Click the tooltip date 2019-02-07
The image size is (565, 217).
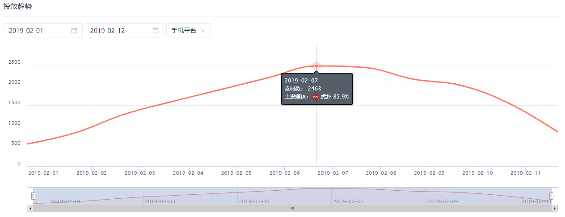pyautogui.click(x=301, y=80)
